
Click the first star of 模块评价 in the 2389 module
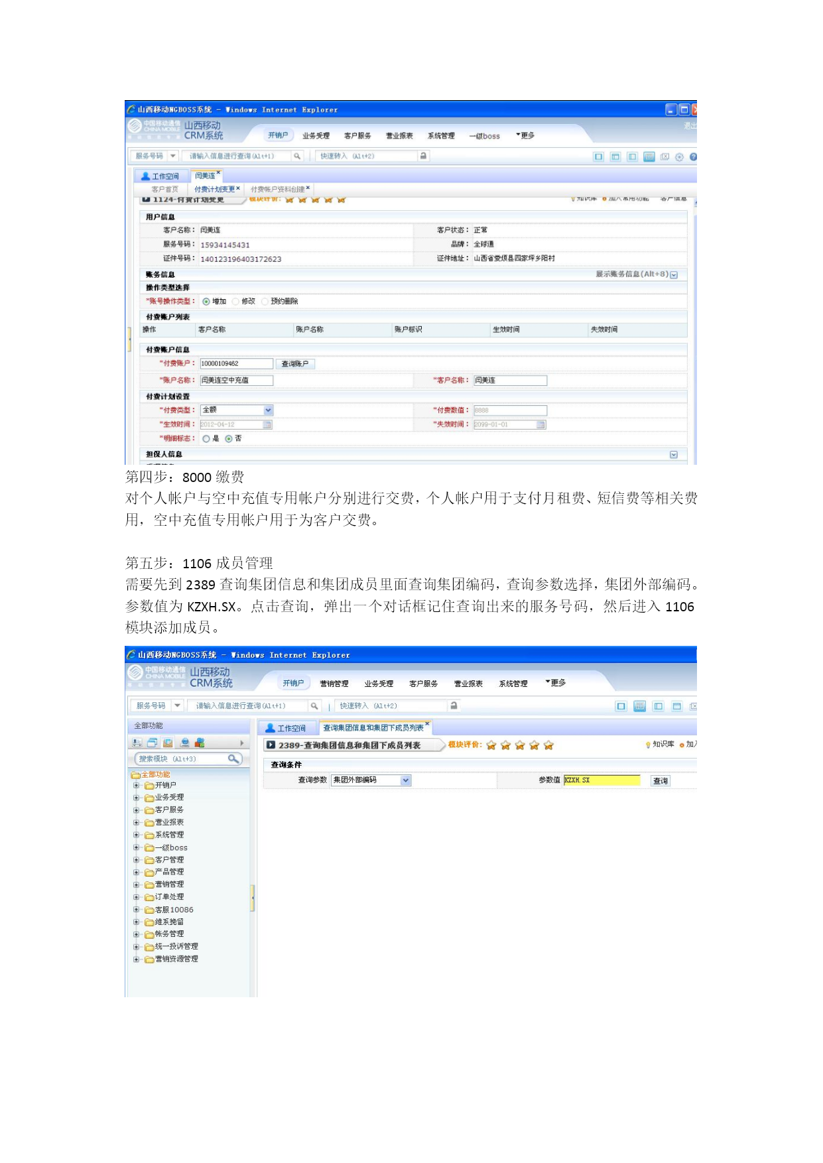tap(491, 745)
